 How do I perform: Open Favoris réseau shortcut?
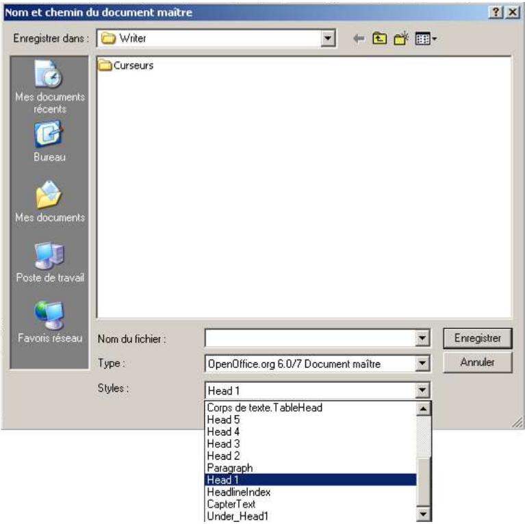[50, 323]
